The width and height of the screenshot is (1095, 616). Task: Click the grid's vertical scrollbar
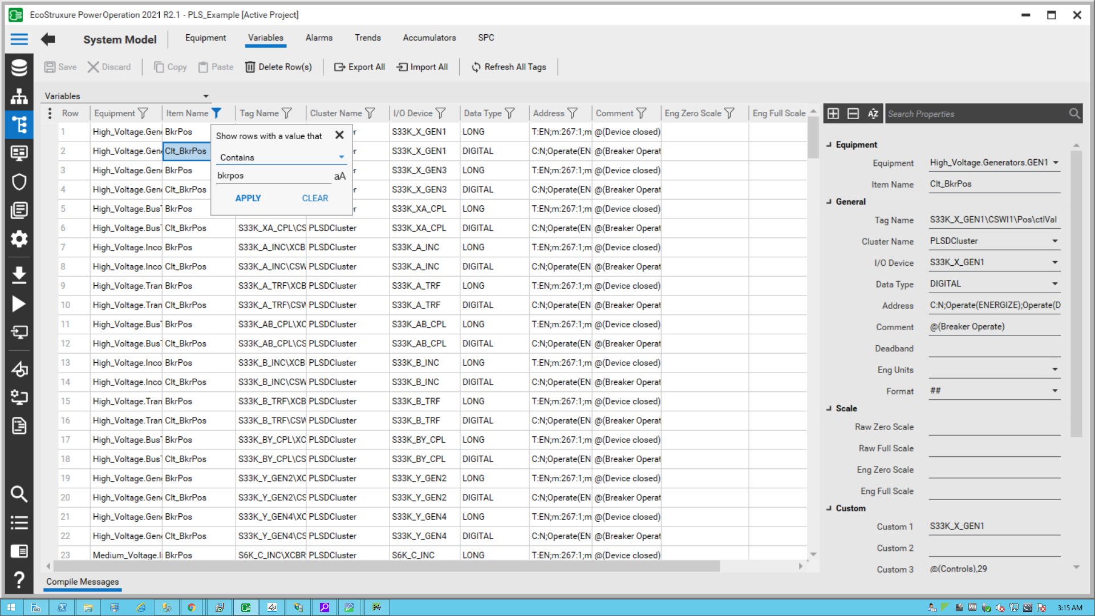point(813,137)
